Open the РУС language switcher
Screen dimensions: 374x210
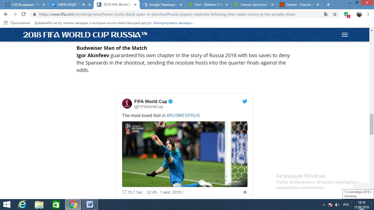346,205
